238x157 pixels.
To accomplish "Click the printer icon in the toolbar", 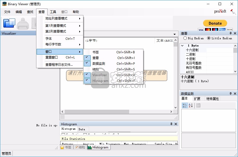I will (x=23, y=24).
